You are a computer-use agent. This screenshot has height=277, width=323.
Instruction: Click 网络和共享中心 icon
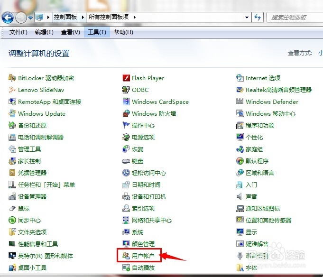[126, 220]
